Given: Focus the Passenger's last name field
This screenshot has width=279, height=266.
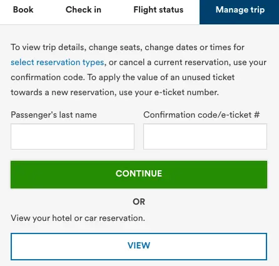Looking at the screenshot, I should 73,136.
